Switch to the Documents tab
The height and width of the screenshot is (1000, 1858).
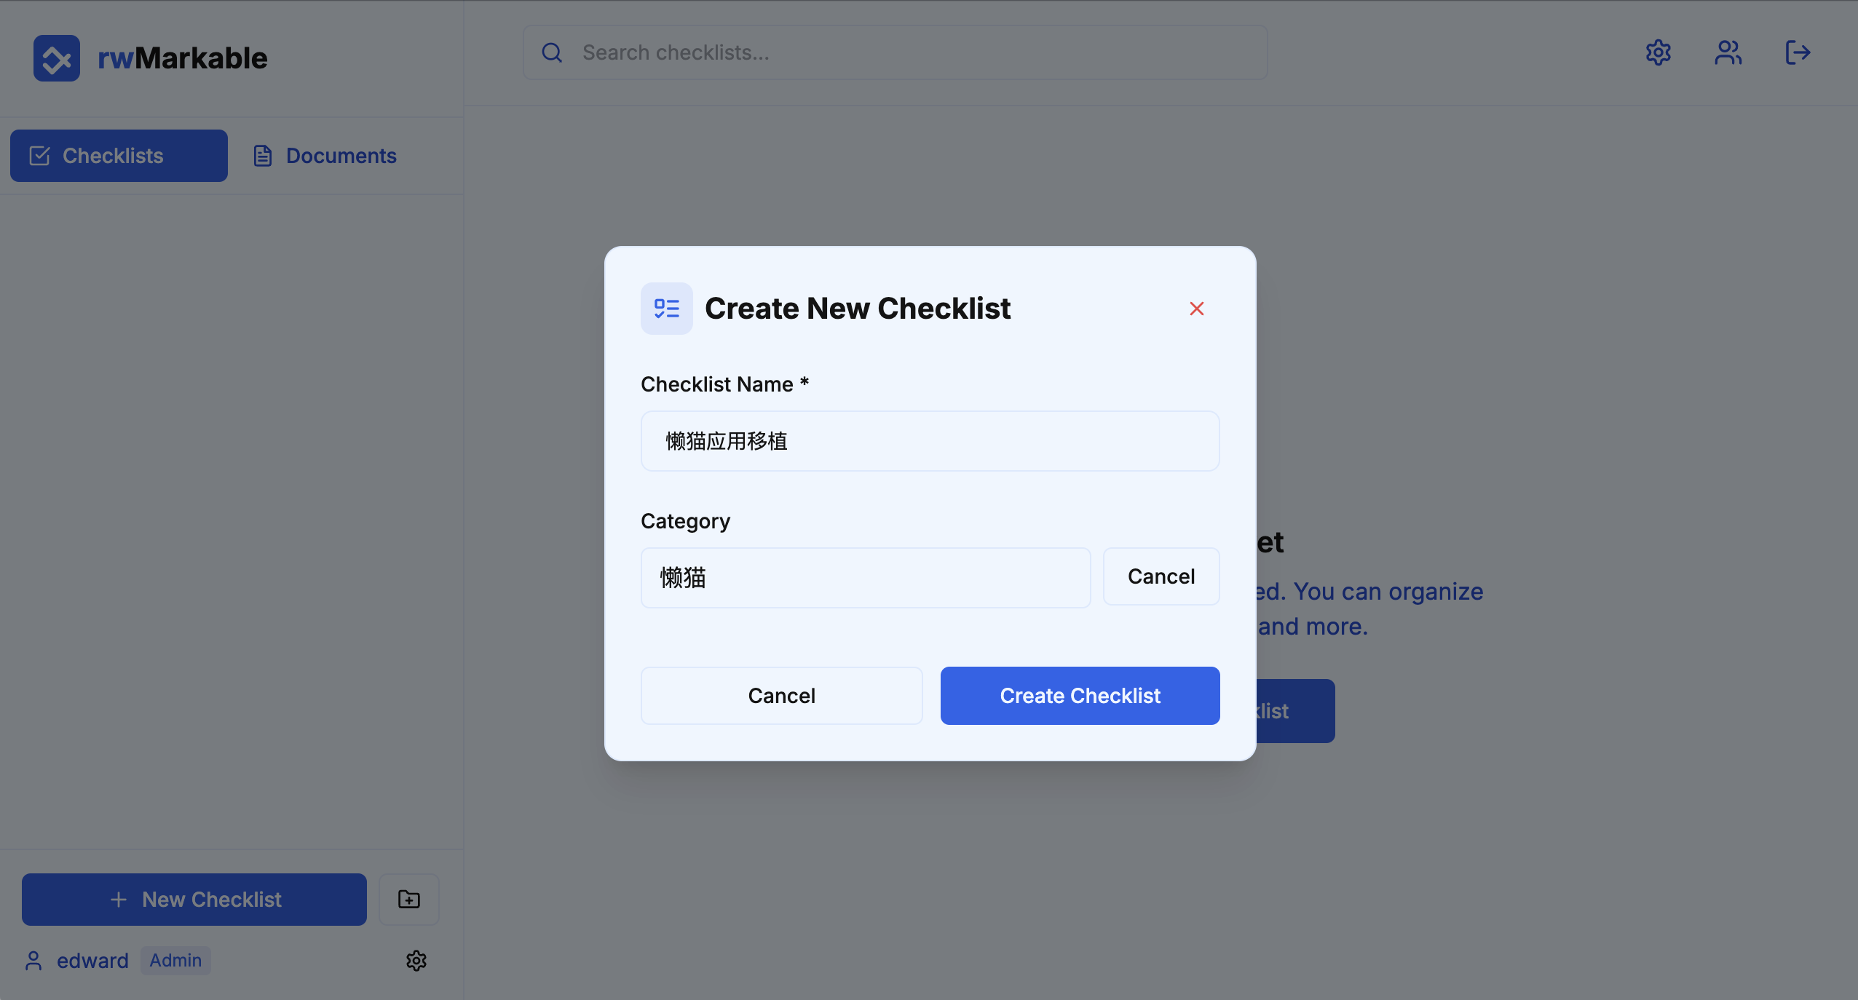pos(325,156)
